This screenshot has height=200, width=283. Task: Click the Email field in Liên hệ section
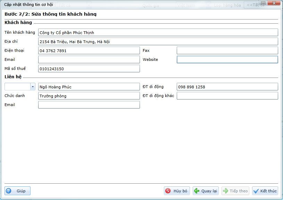click(89, 105)
